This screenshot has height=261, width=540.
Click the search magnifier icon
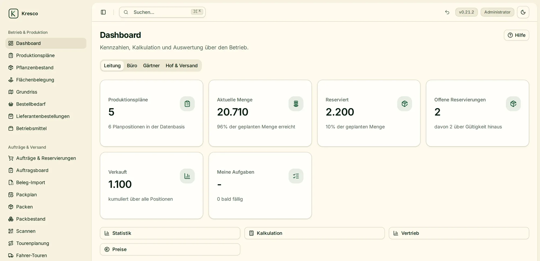coord(126,12)
